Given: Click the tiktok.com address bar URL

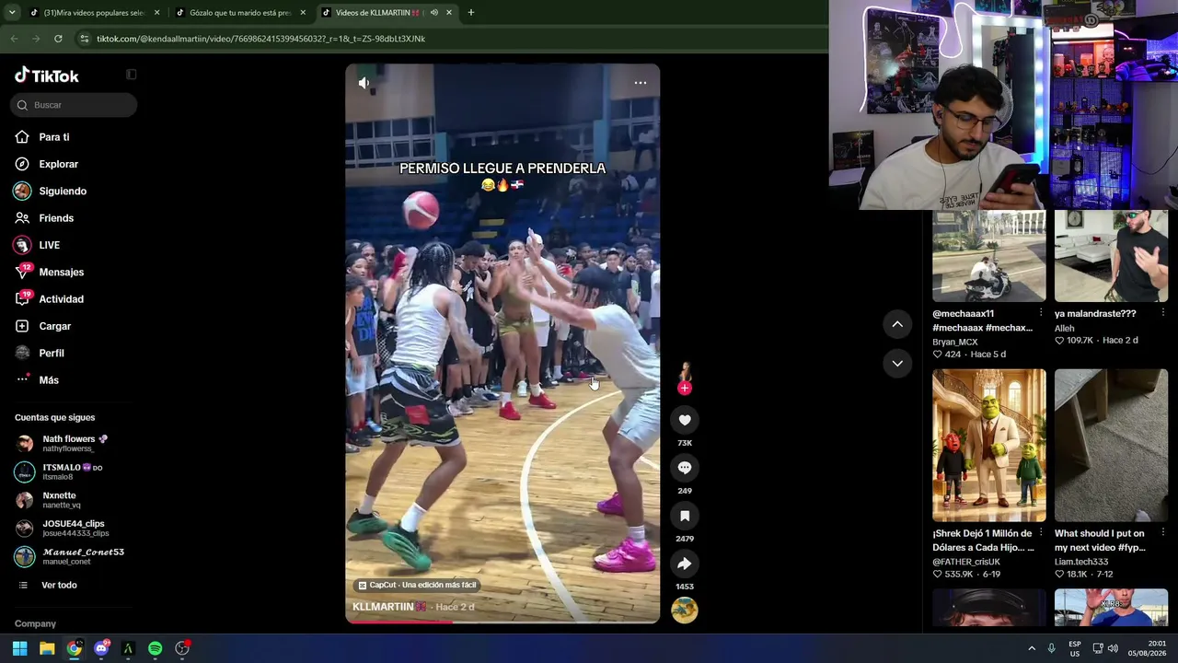Looking at the screenshot, I should point(260,39).
